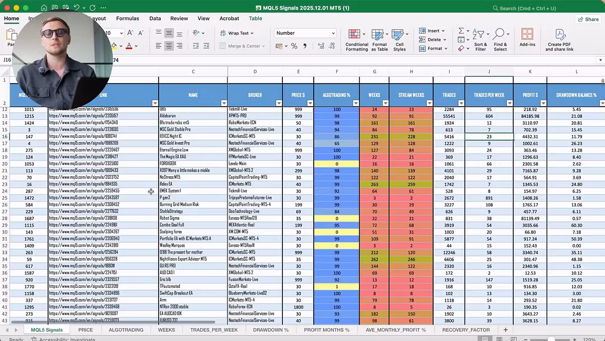Toggle middle vertical alignment
605x341 pixels.
point(169,33)
